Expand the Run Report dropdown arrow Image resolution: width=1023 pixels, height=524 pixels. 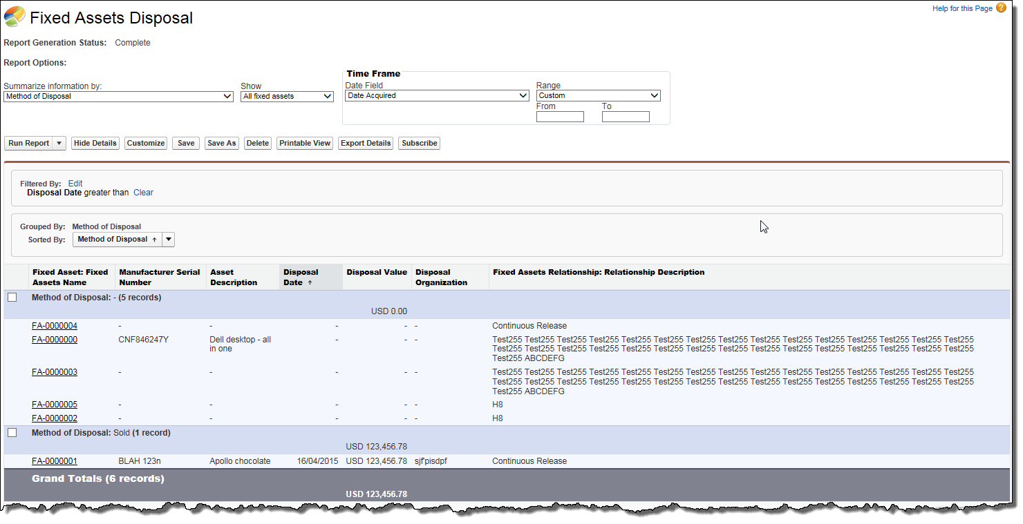click(59, 143)
